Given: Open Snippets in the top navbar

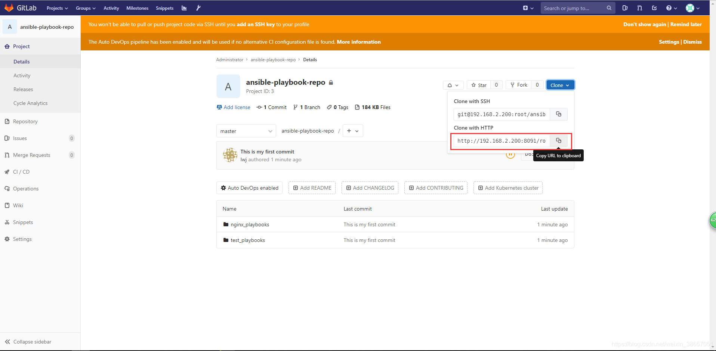Looking at the screenshot, I should 165,8.
